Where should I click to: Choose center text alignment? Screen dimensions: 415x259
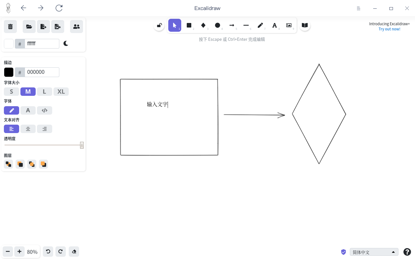(28, 129)
